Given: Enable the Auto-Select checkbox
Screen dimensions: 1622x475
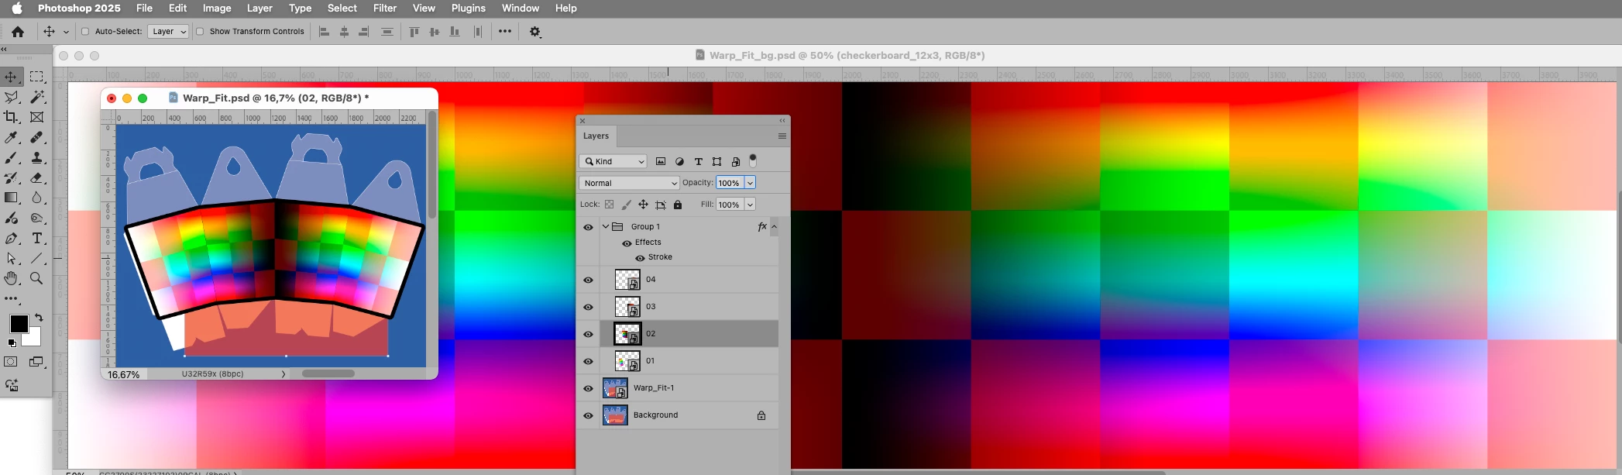Looking at the screenshot, I should click(x=85, y=32).
